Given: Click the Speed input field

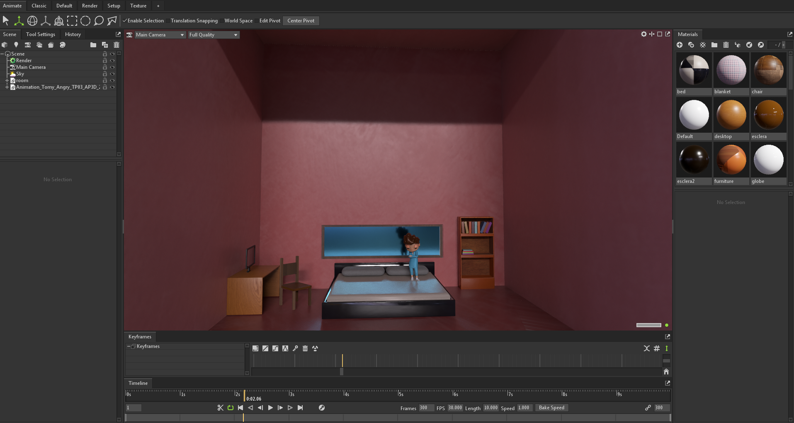Looking at the screenshot, I should (x=524, y=408).
